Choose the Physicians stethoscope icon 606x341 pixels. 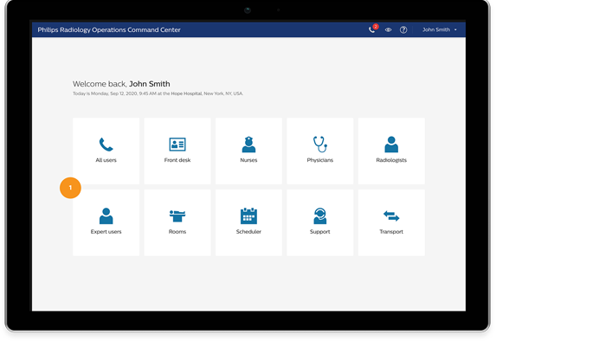(320, 144)
